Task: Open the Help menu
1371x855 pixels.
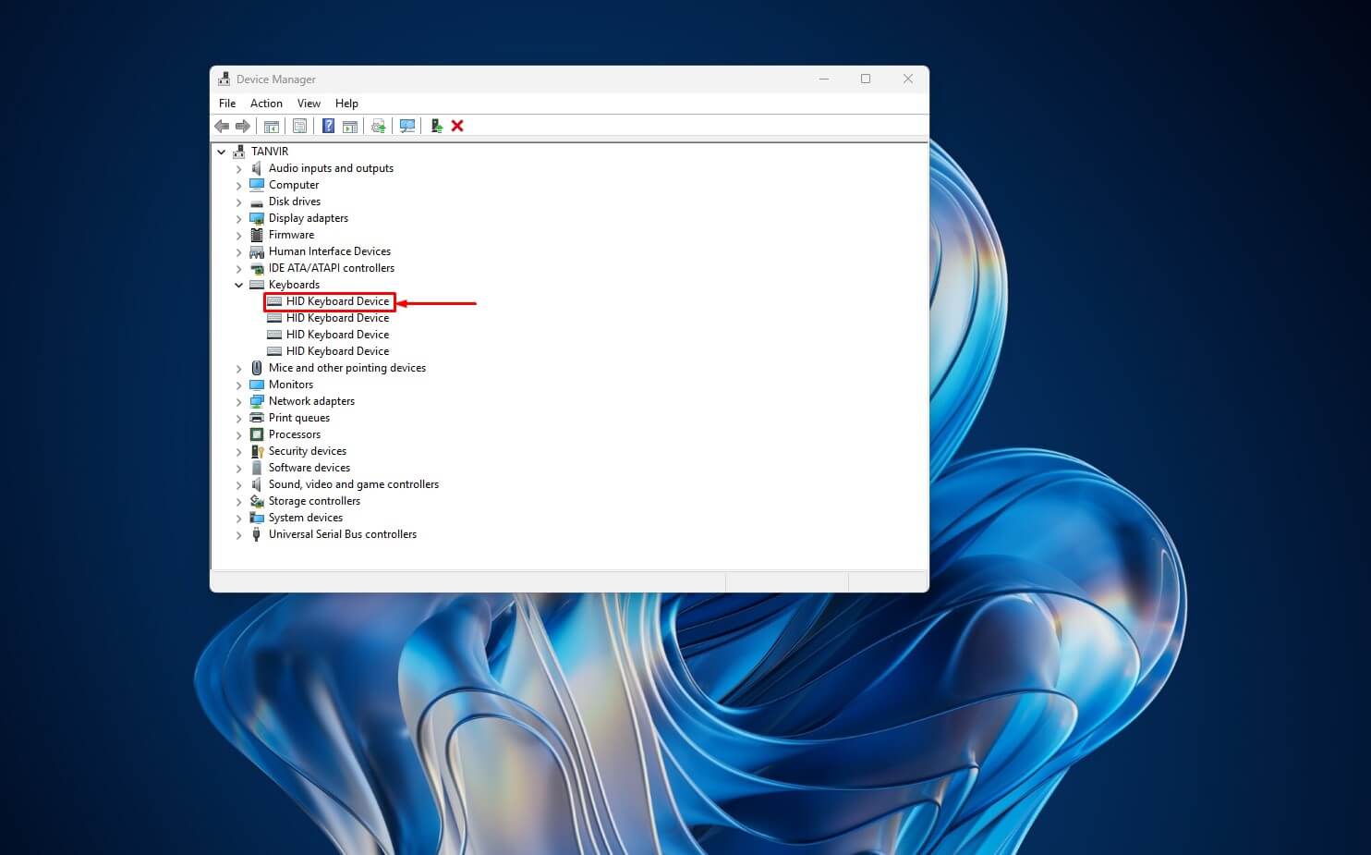Action: tap(346, 104)
